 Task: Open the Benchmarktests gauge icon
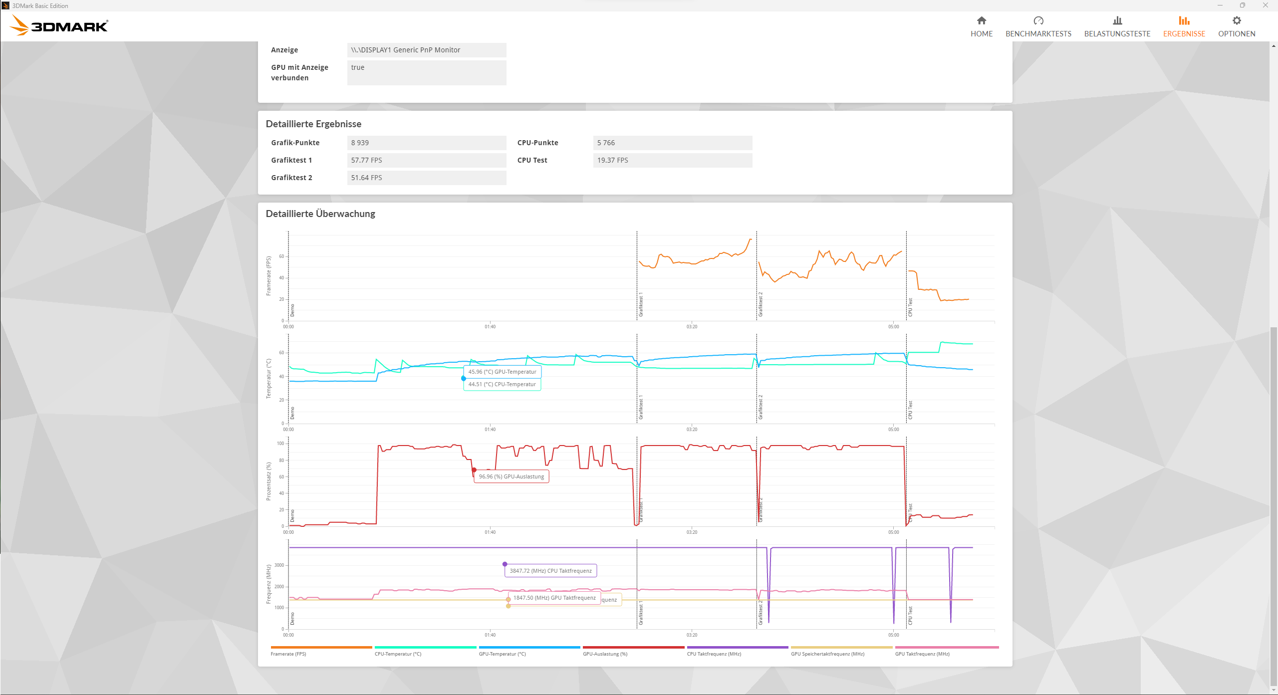1038,20
